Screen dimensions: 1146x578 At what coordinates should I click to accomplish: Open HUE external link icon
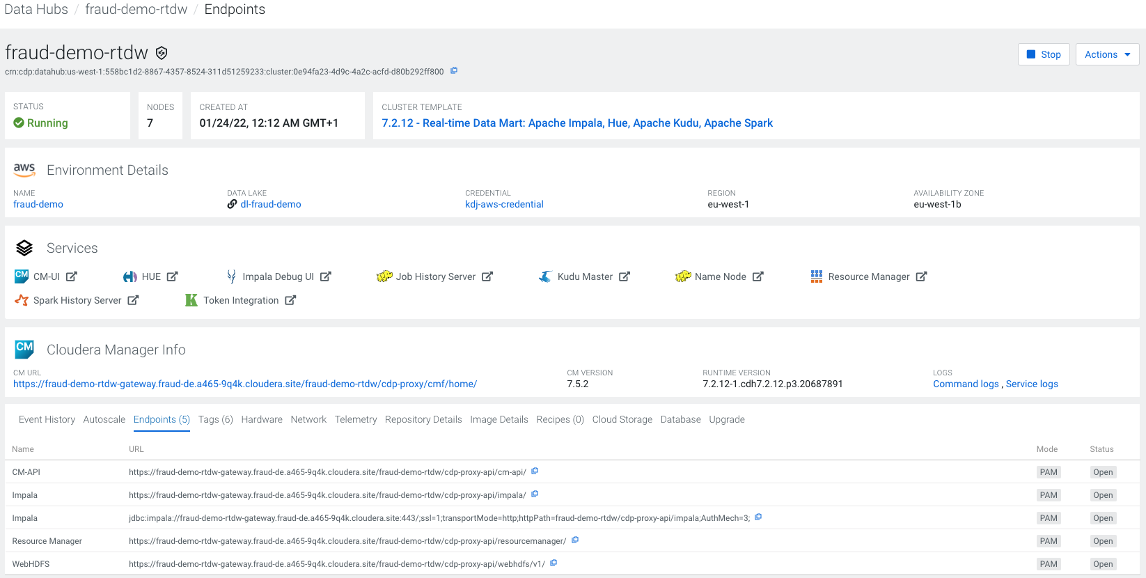(x=173, y=276)
